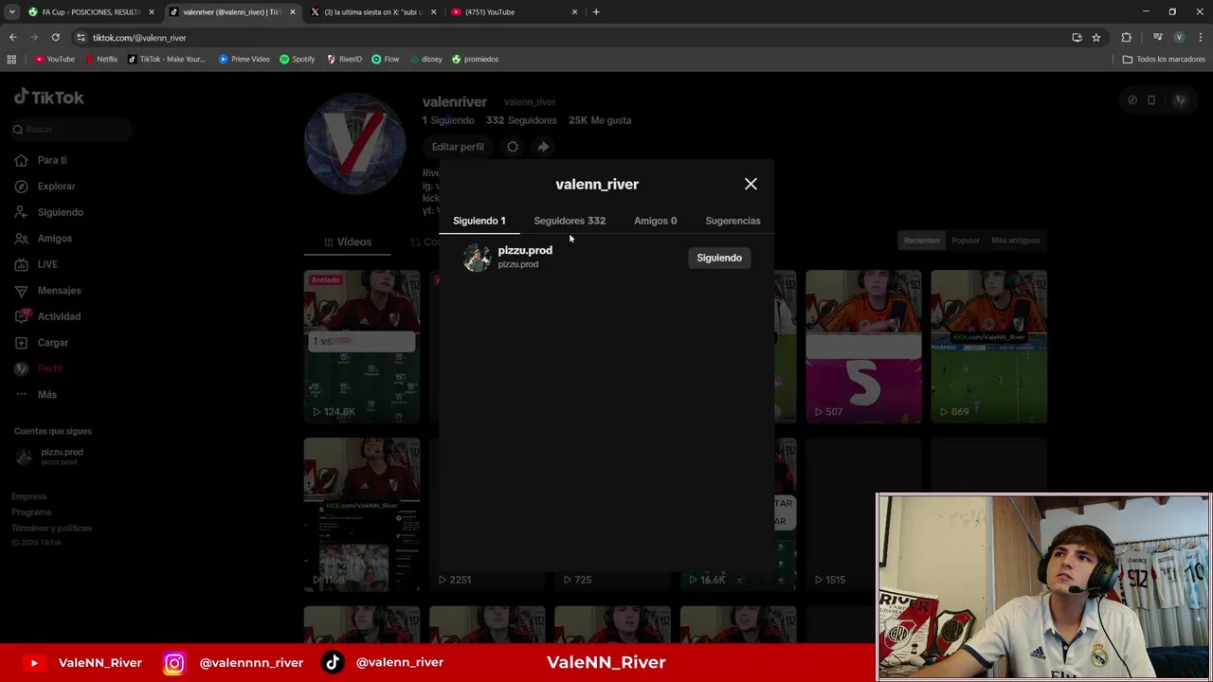
Task: Open the Chrome profile V avatar
Action: pos(1179,38)
